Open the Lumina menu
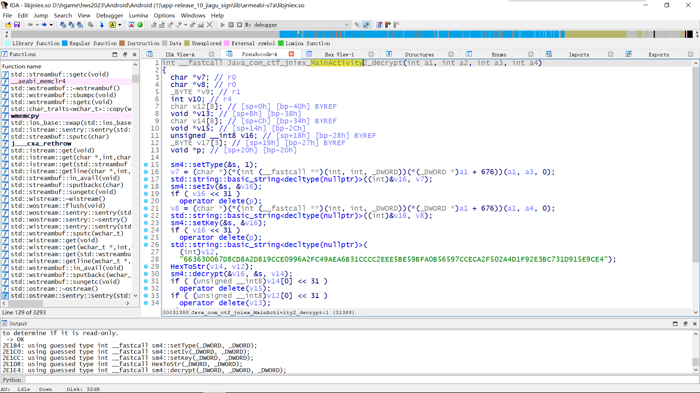 click(138, 15)
